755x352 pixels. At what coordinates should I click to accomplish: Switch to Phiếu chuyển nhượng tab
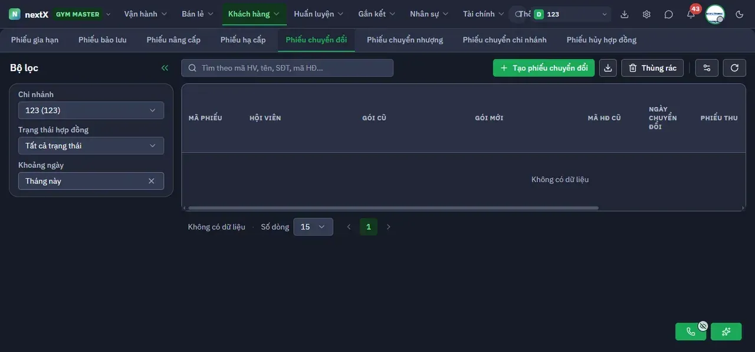[x=405, y=40]
